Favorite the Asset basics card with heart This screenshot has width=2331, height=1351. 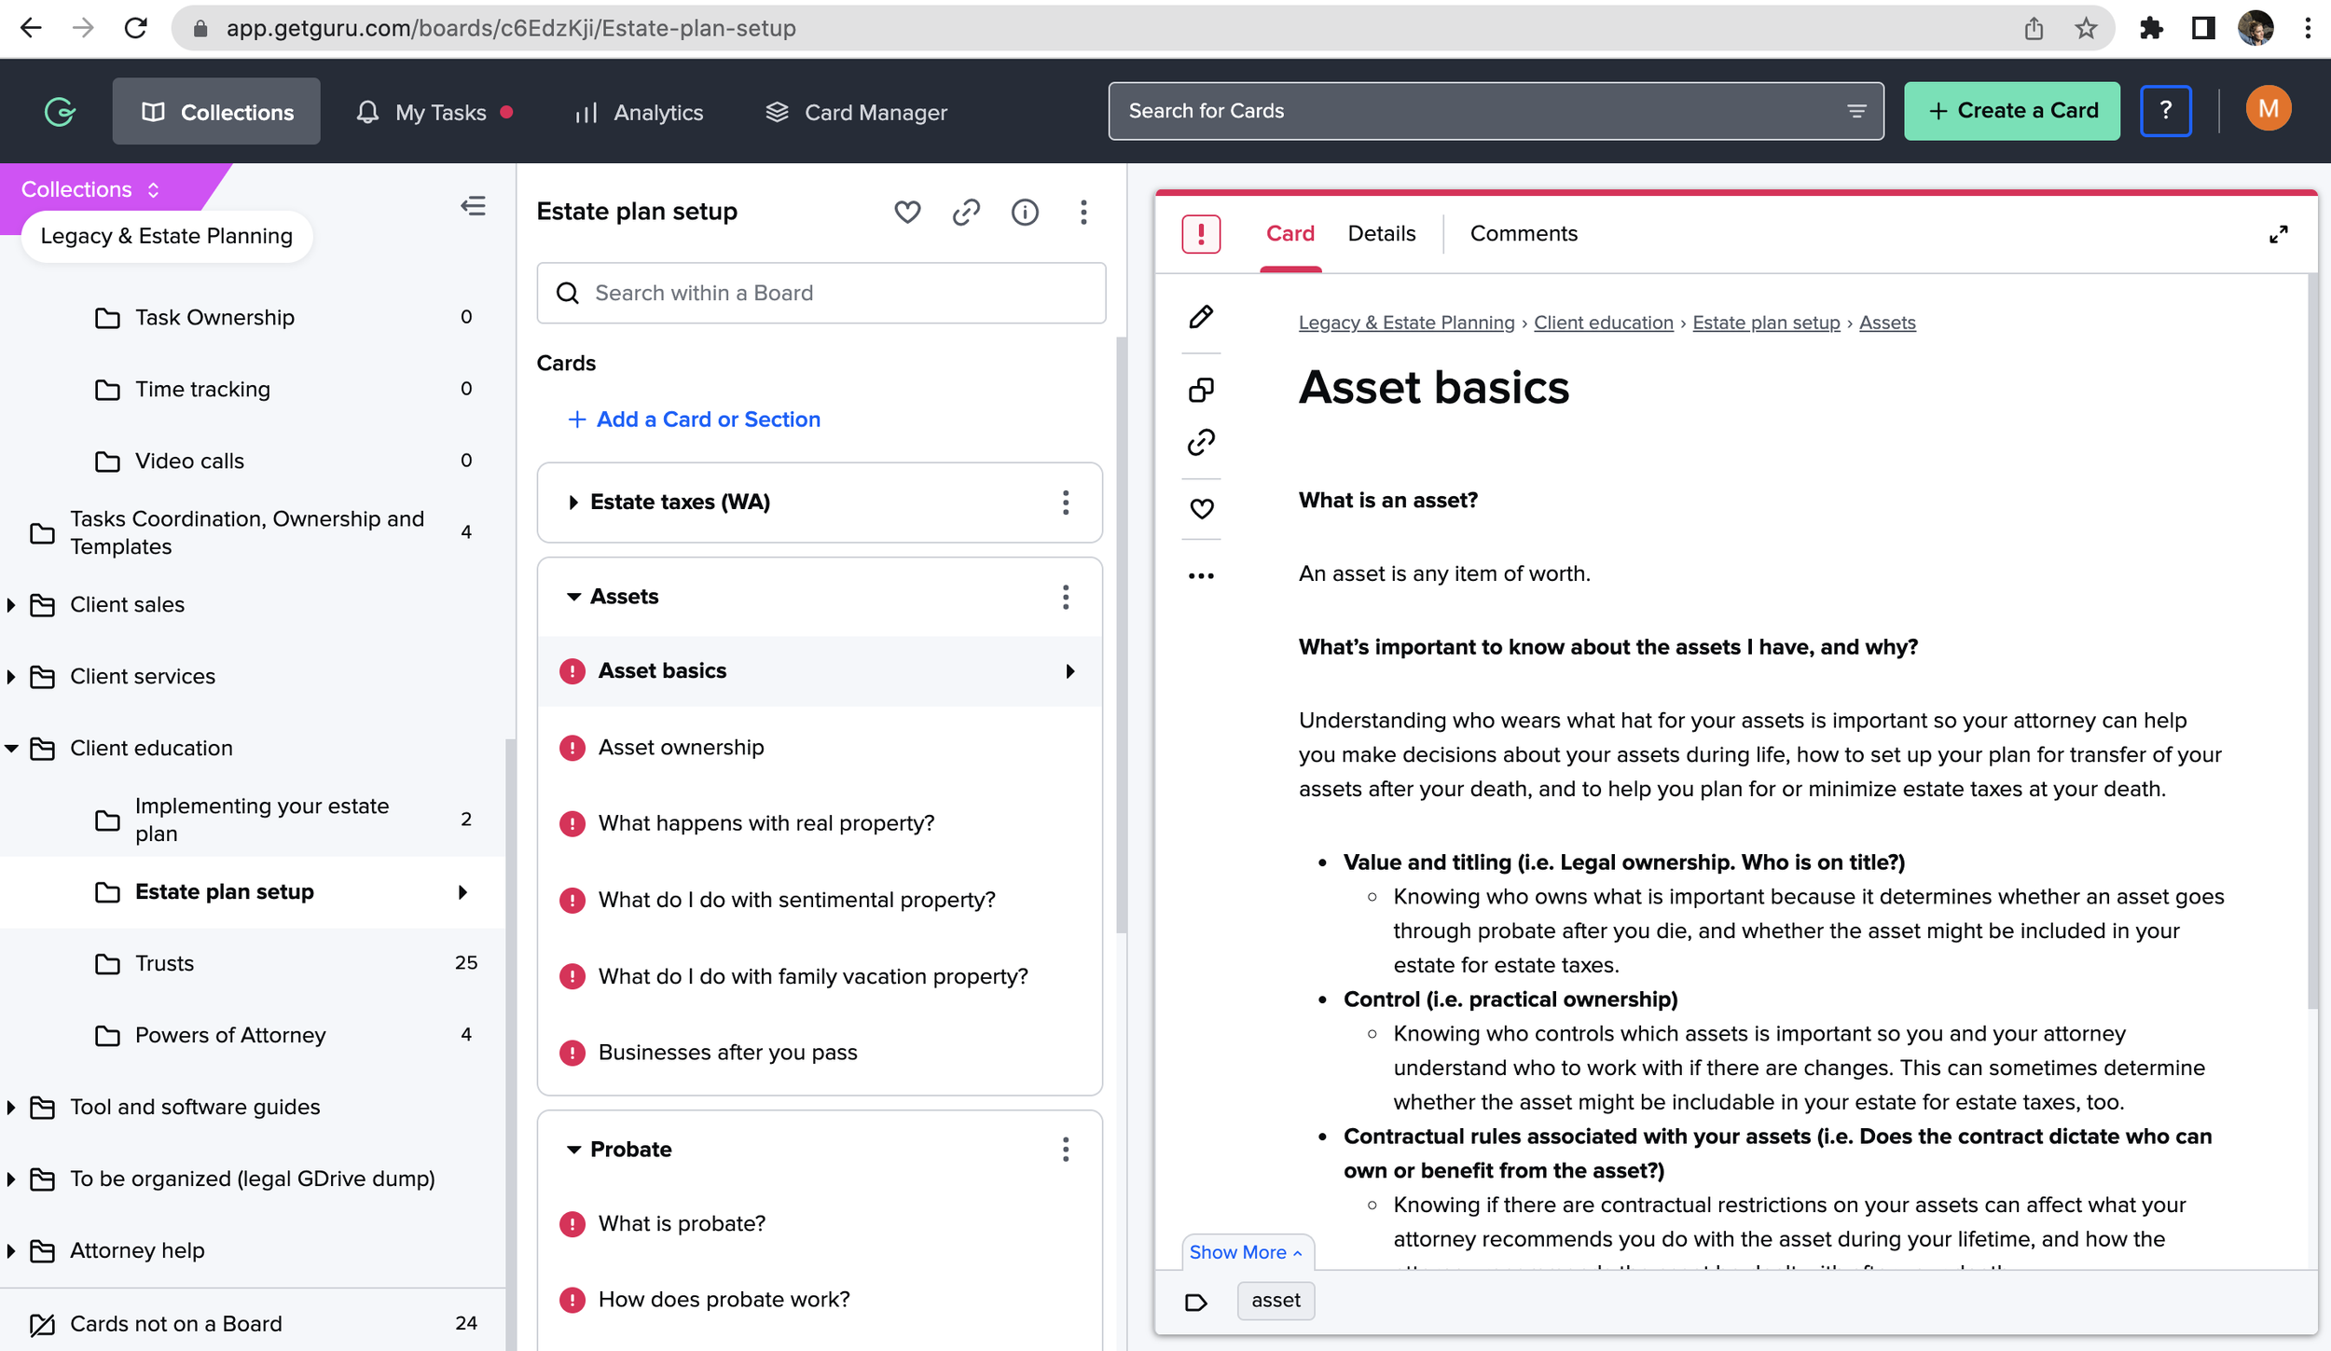pos(1201,509)
